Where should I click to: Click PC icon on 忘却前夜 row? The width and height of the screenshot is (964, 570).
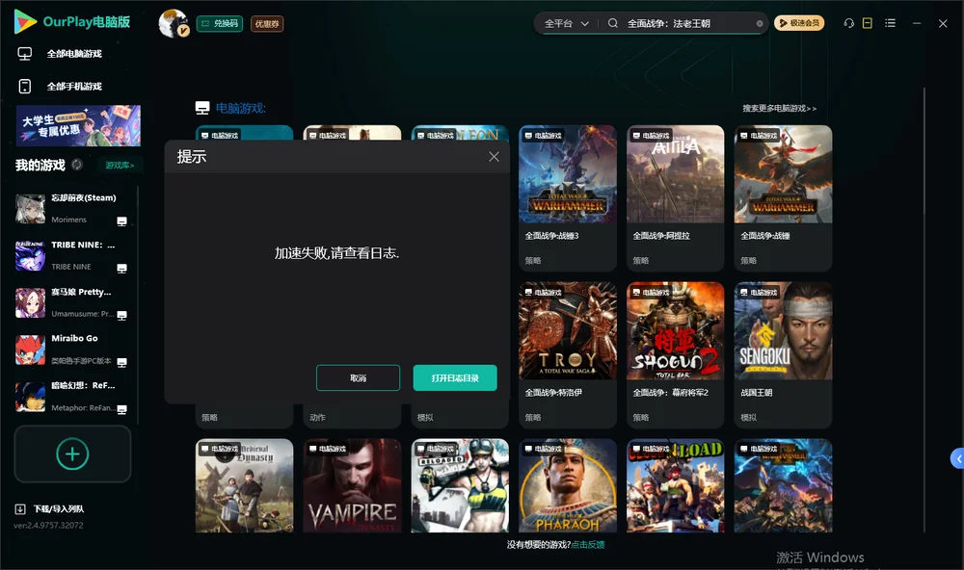tap(121, 221)
